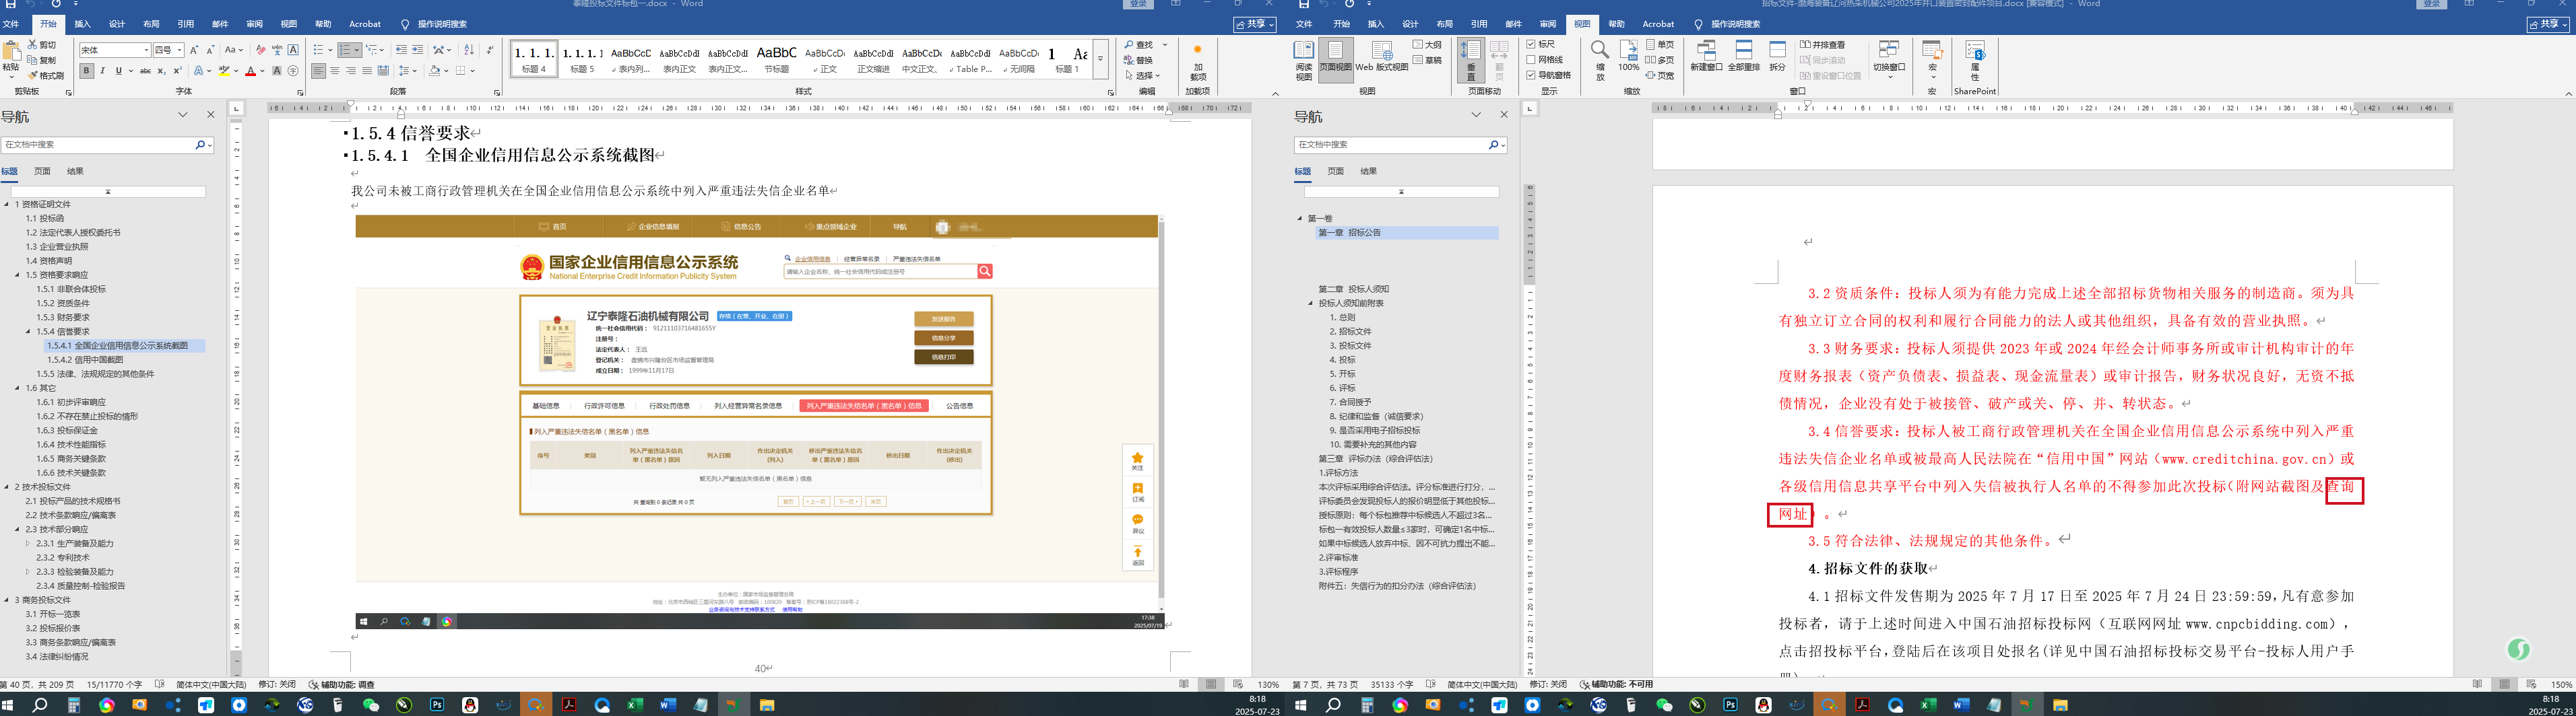This screenshot has width=2576, height=716.
Task: Toggle Bold formatting in left Word window
Action: point(87,71)
